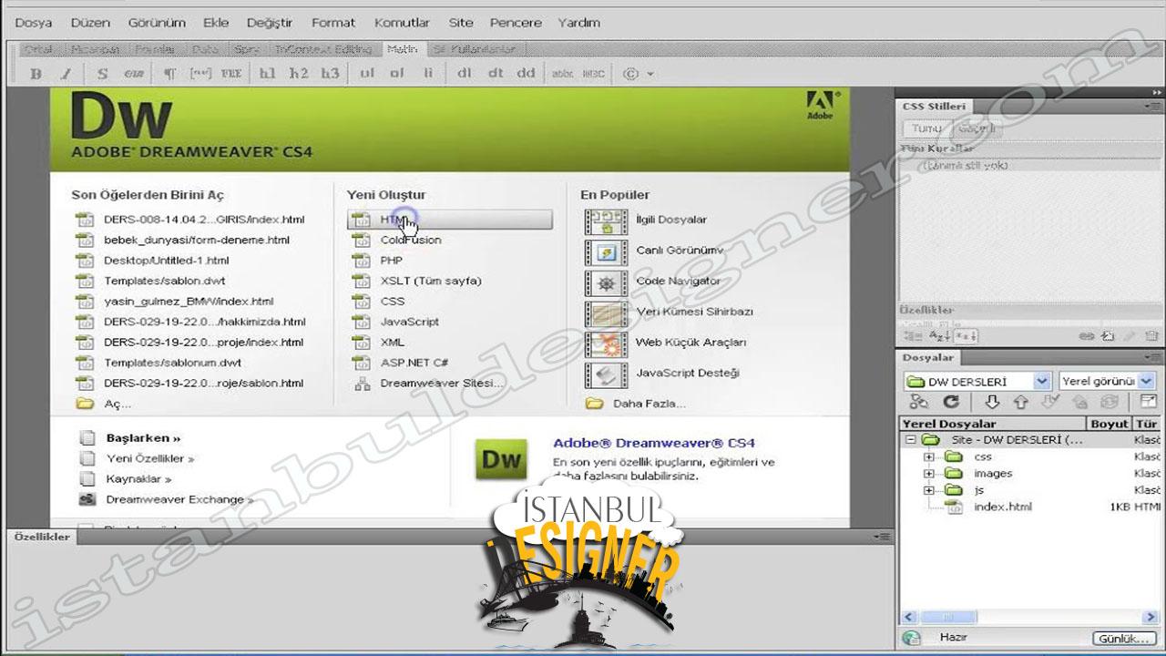Click the Connect to remote host icon
The width and height of the screenshot is (1166, 656).
(x=919, y=402)
